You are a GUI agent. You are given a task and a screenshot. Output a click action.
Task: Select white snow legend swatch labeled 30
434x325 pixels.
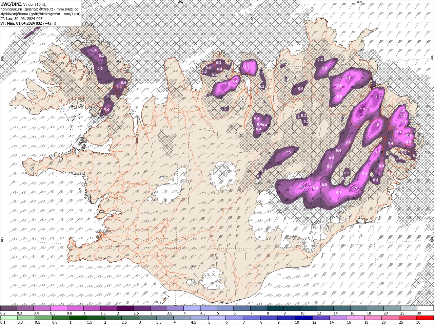tap(425, 308)
